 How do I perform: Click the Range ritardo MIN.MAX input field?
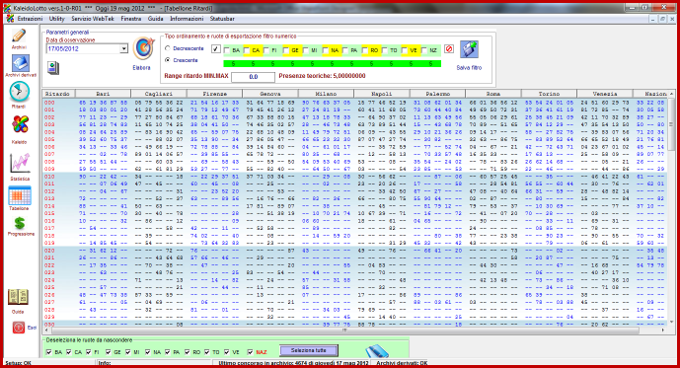point(253,77)
